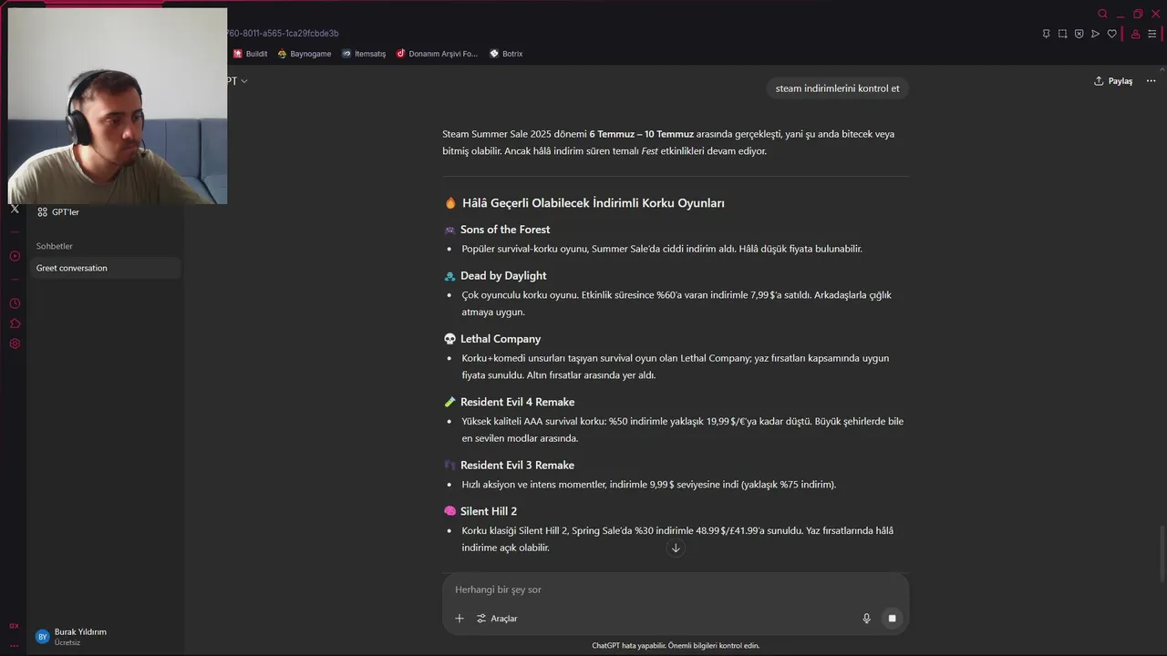Click the pin icon in the address bar
1167x656 pixels.
(x=1046, y=34)
